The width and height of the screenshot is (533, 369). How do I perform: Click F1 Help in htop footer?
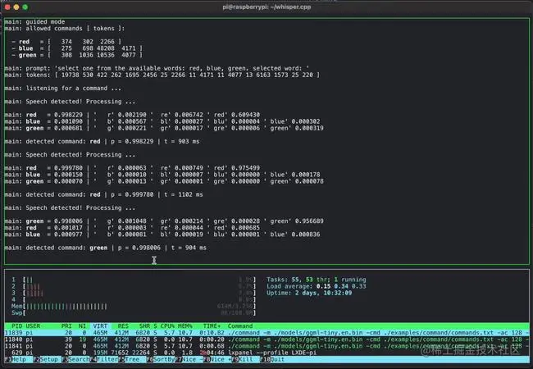pyautogui.click(x=16, y=359)
